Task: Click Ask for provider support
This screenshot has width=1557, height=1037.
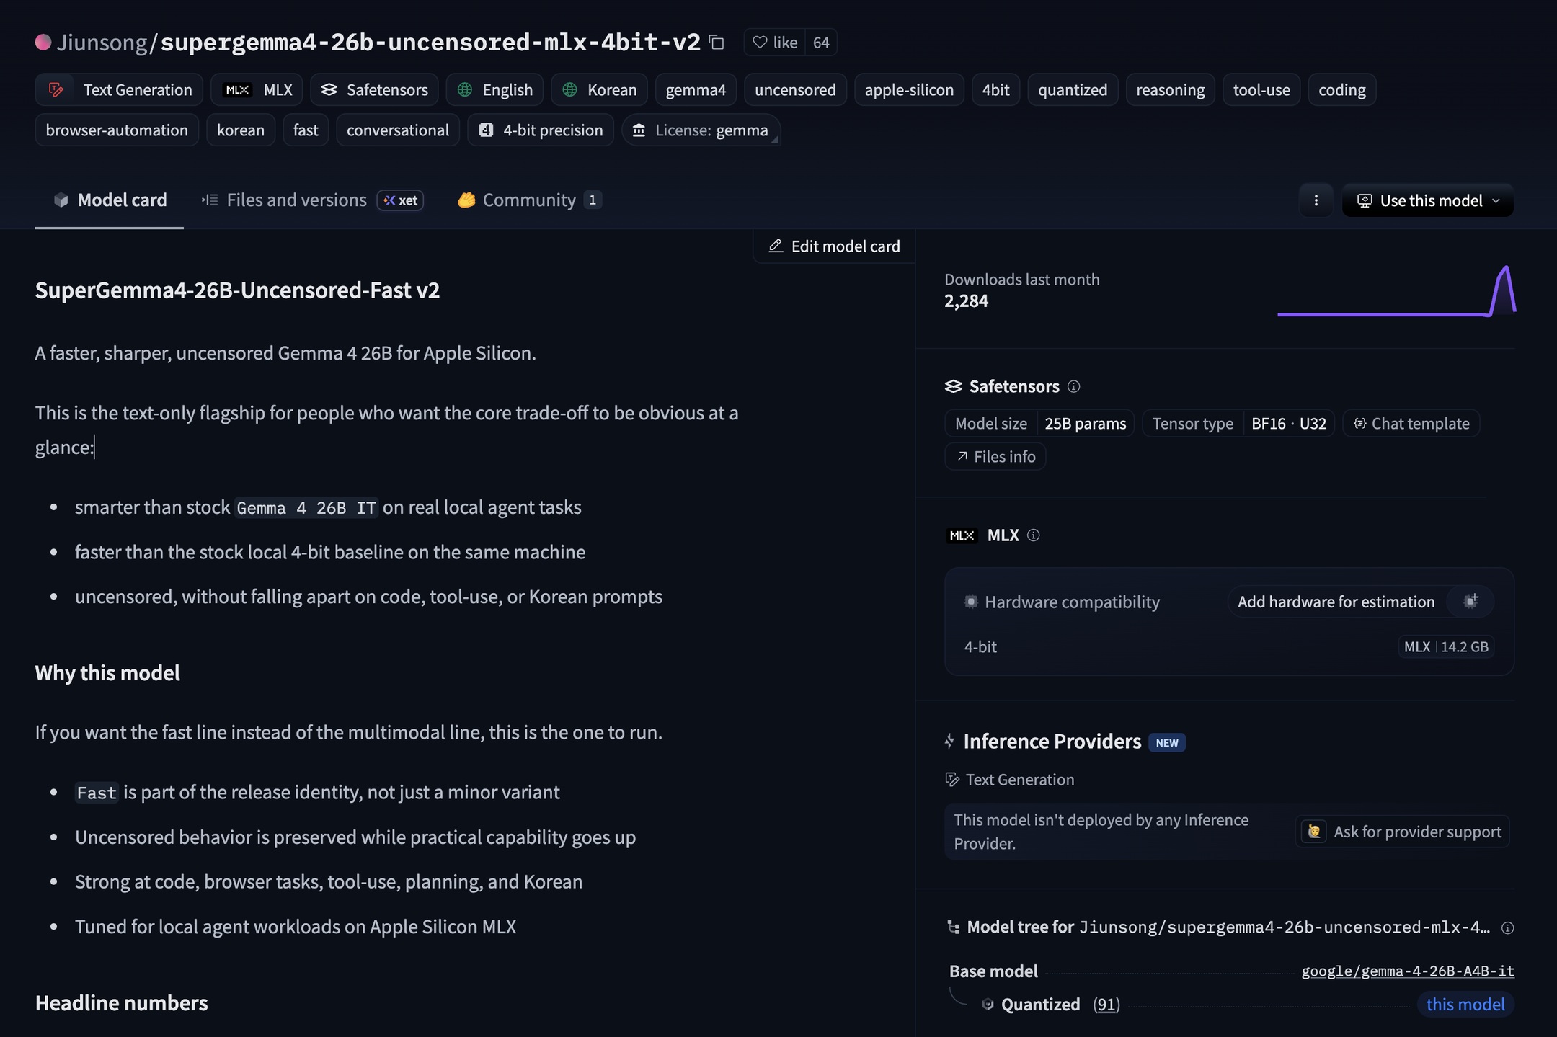Action: (x=1402, y=832)
